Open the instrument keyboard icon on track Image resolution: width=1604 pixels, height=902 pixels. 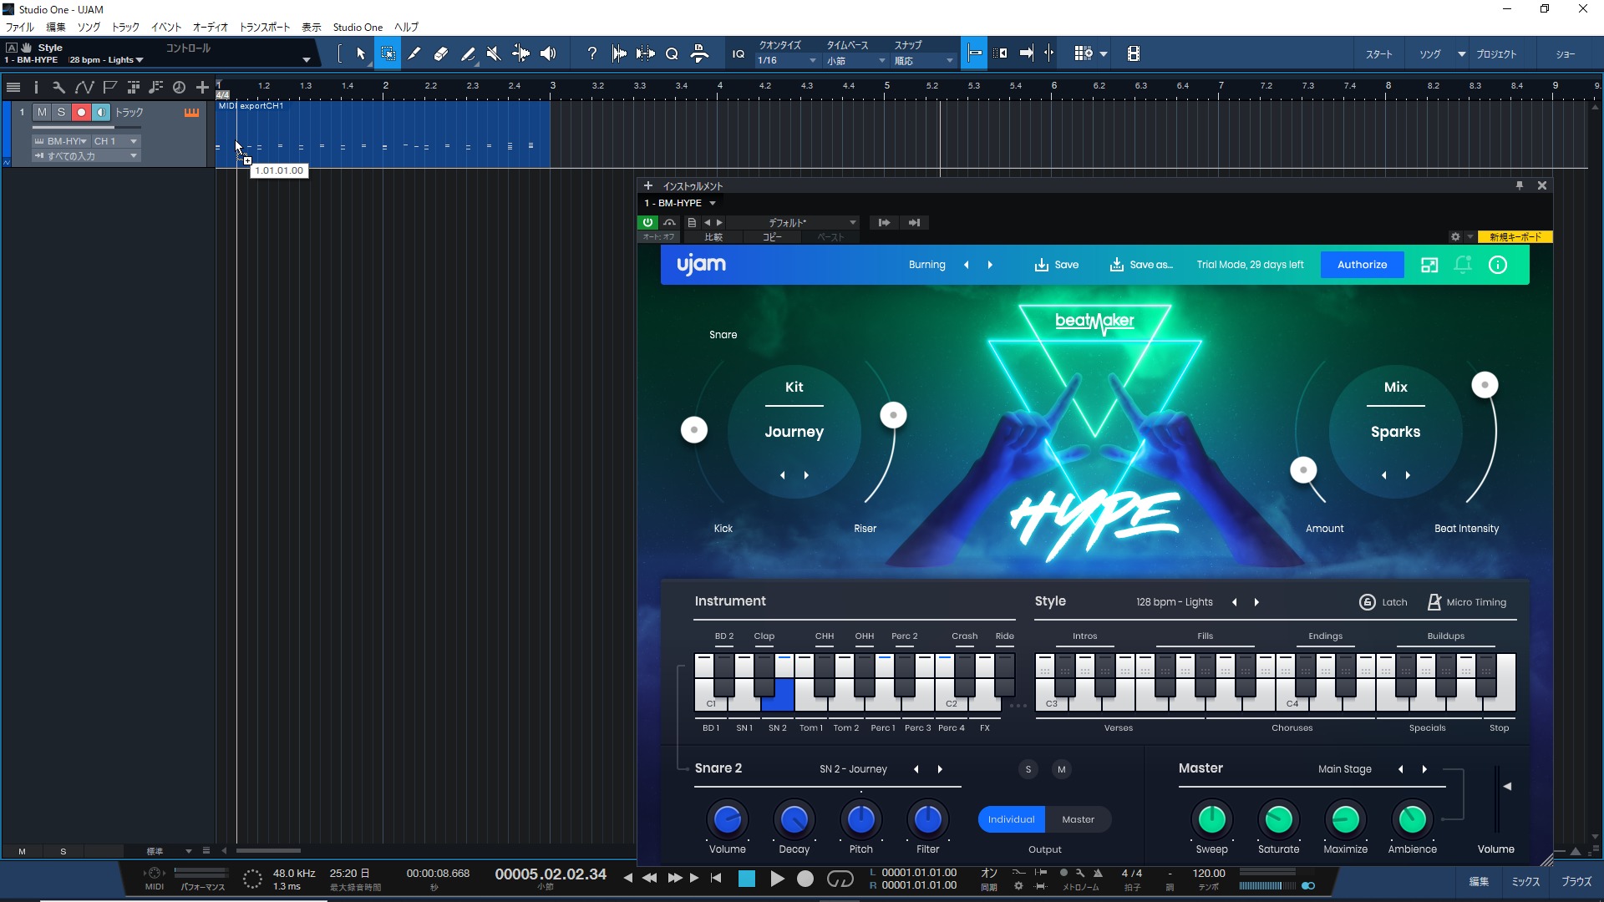pyautogui.click(x=191, y=113)
